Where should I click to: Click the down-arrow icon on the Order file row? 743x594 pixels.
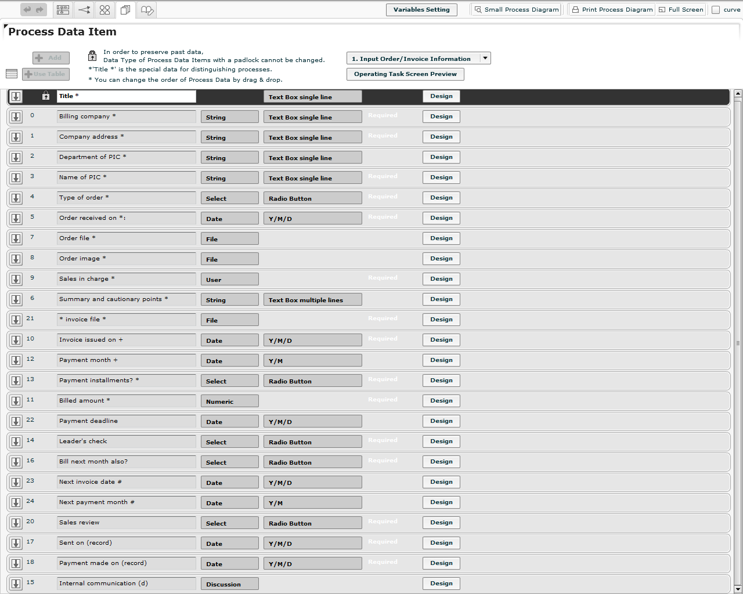click(x=16, y=238)
